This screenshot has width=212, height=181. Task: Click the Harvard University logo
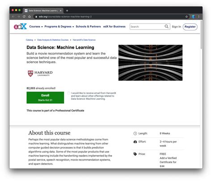(40, 73)
